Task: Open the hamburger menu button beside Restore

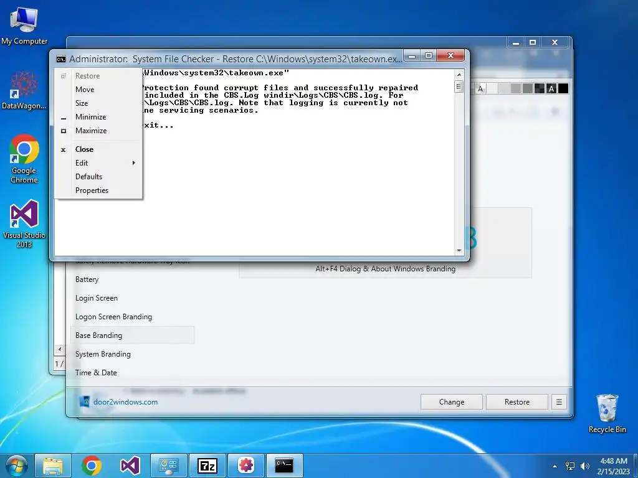Action: click(559, 402)
